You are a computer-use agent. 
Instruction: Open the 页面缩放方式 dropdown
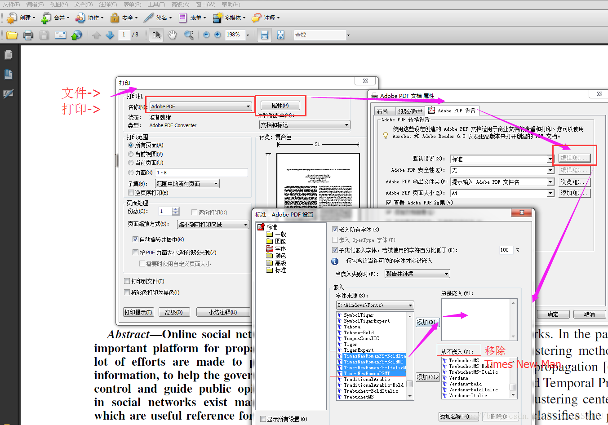(213, 225)
